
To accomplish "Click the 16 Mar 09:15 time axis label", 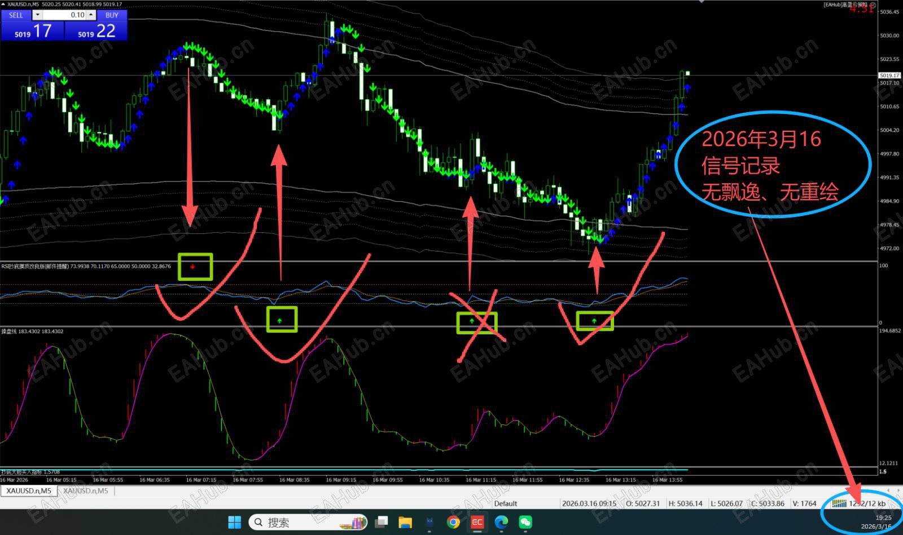I will [x=341, y=480].
